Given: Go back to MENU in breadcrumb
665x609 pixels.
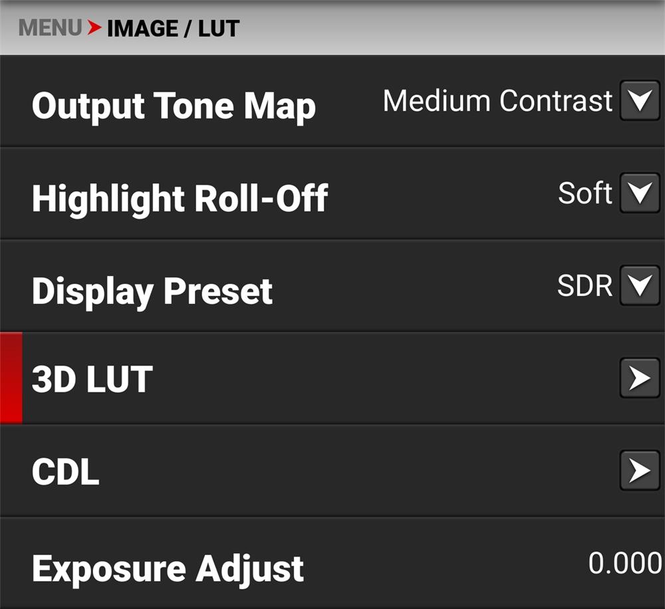Looking at the screenshot, I should pos(51,28).
